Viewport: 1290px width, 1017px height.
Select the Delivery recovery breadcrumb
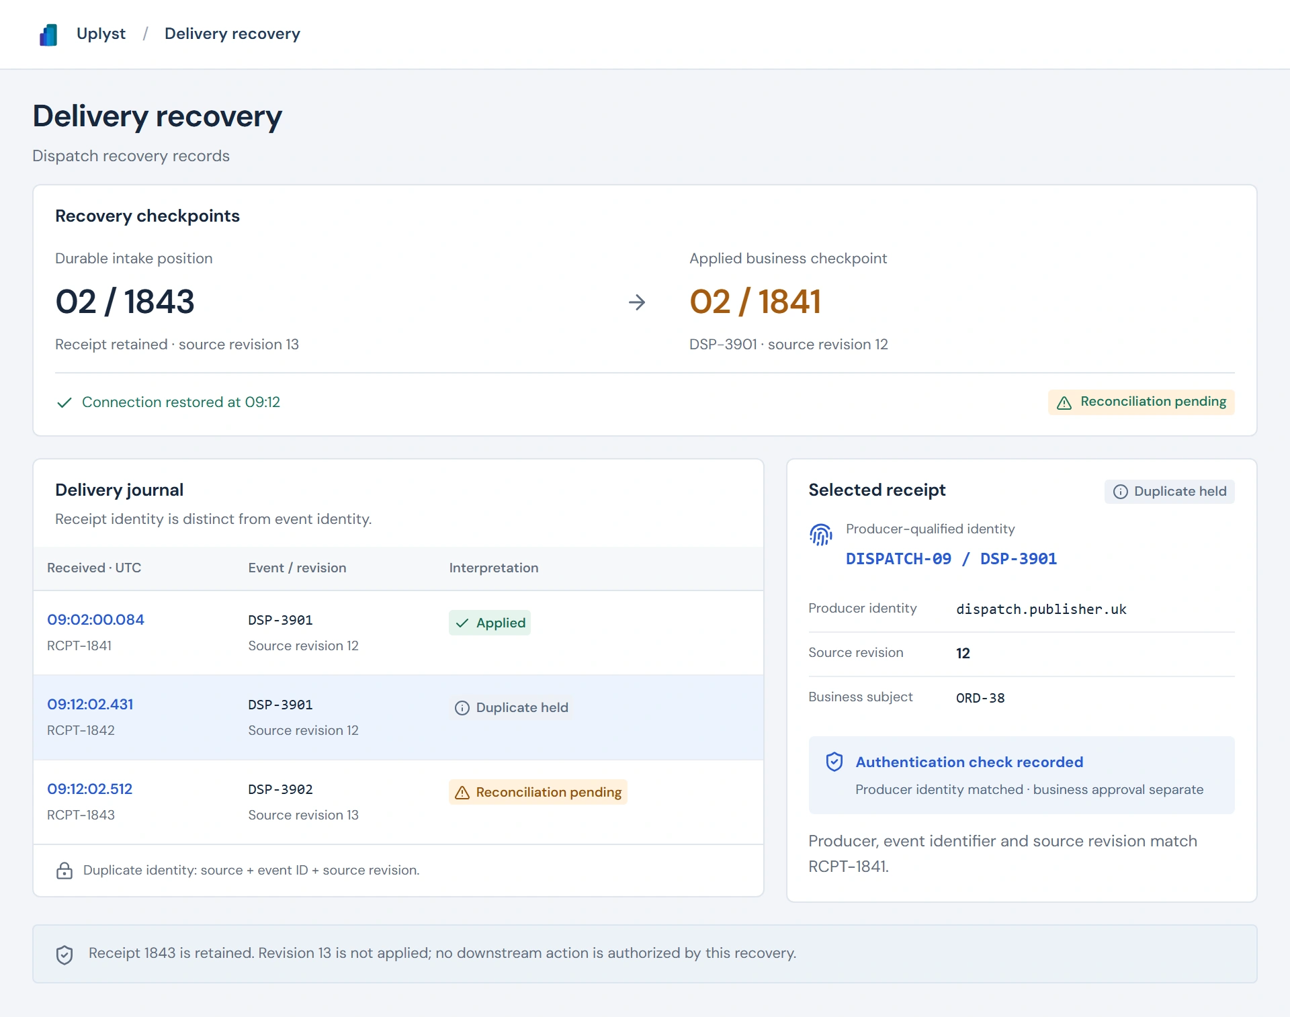click(232, 34)
